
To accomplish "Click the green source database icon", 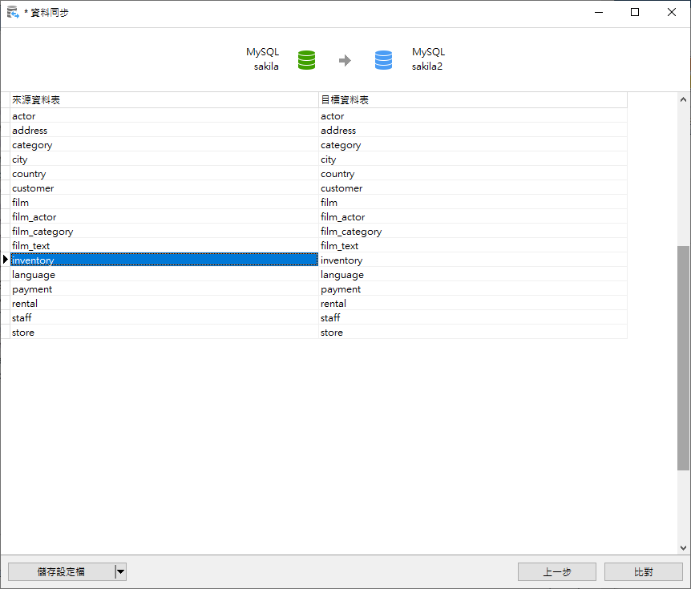I will coord(306,60).
